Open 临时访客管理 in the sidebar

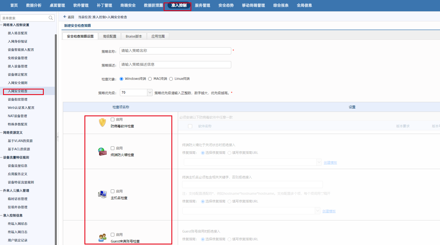(18, 199)
